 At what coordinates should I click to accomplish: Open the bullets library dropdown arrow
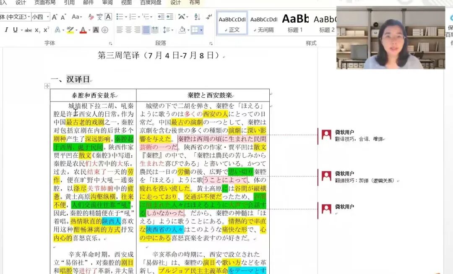pos(126,17)
